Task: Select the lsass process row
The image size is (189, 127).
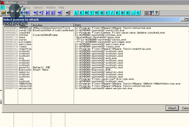Action: [x=97, y=46]
